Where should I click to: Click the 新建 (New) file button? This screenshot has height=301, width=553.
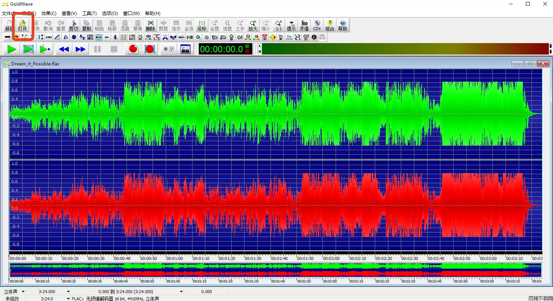[x=9, y=25]
